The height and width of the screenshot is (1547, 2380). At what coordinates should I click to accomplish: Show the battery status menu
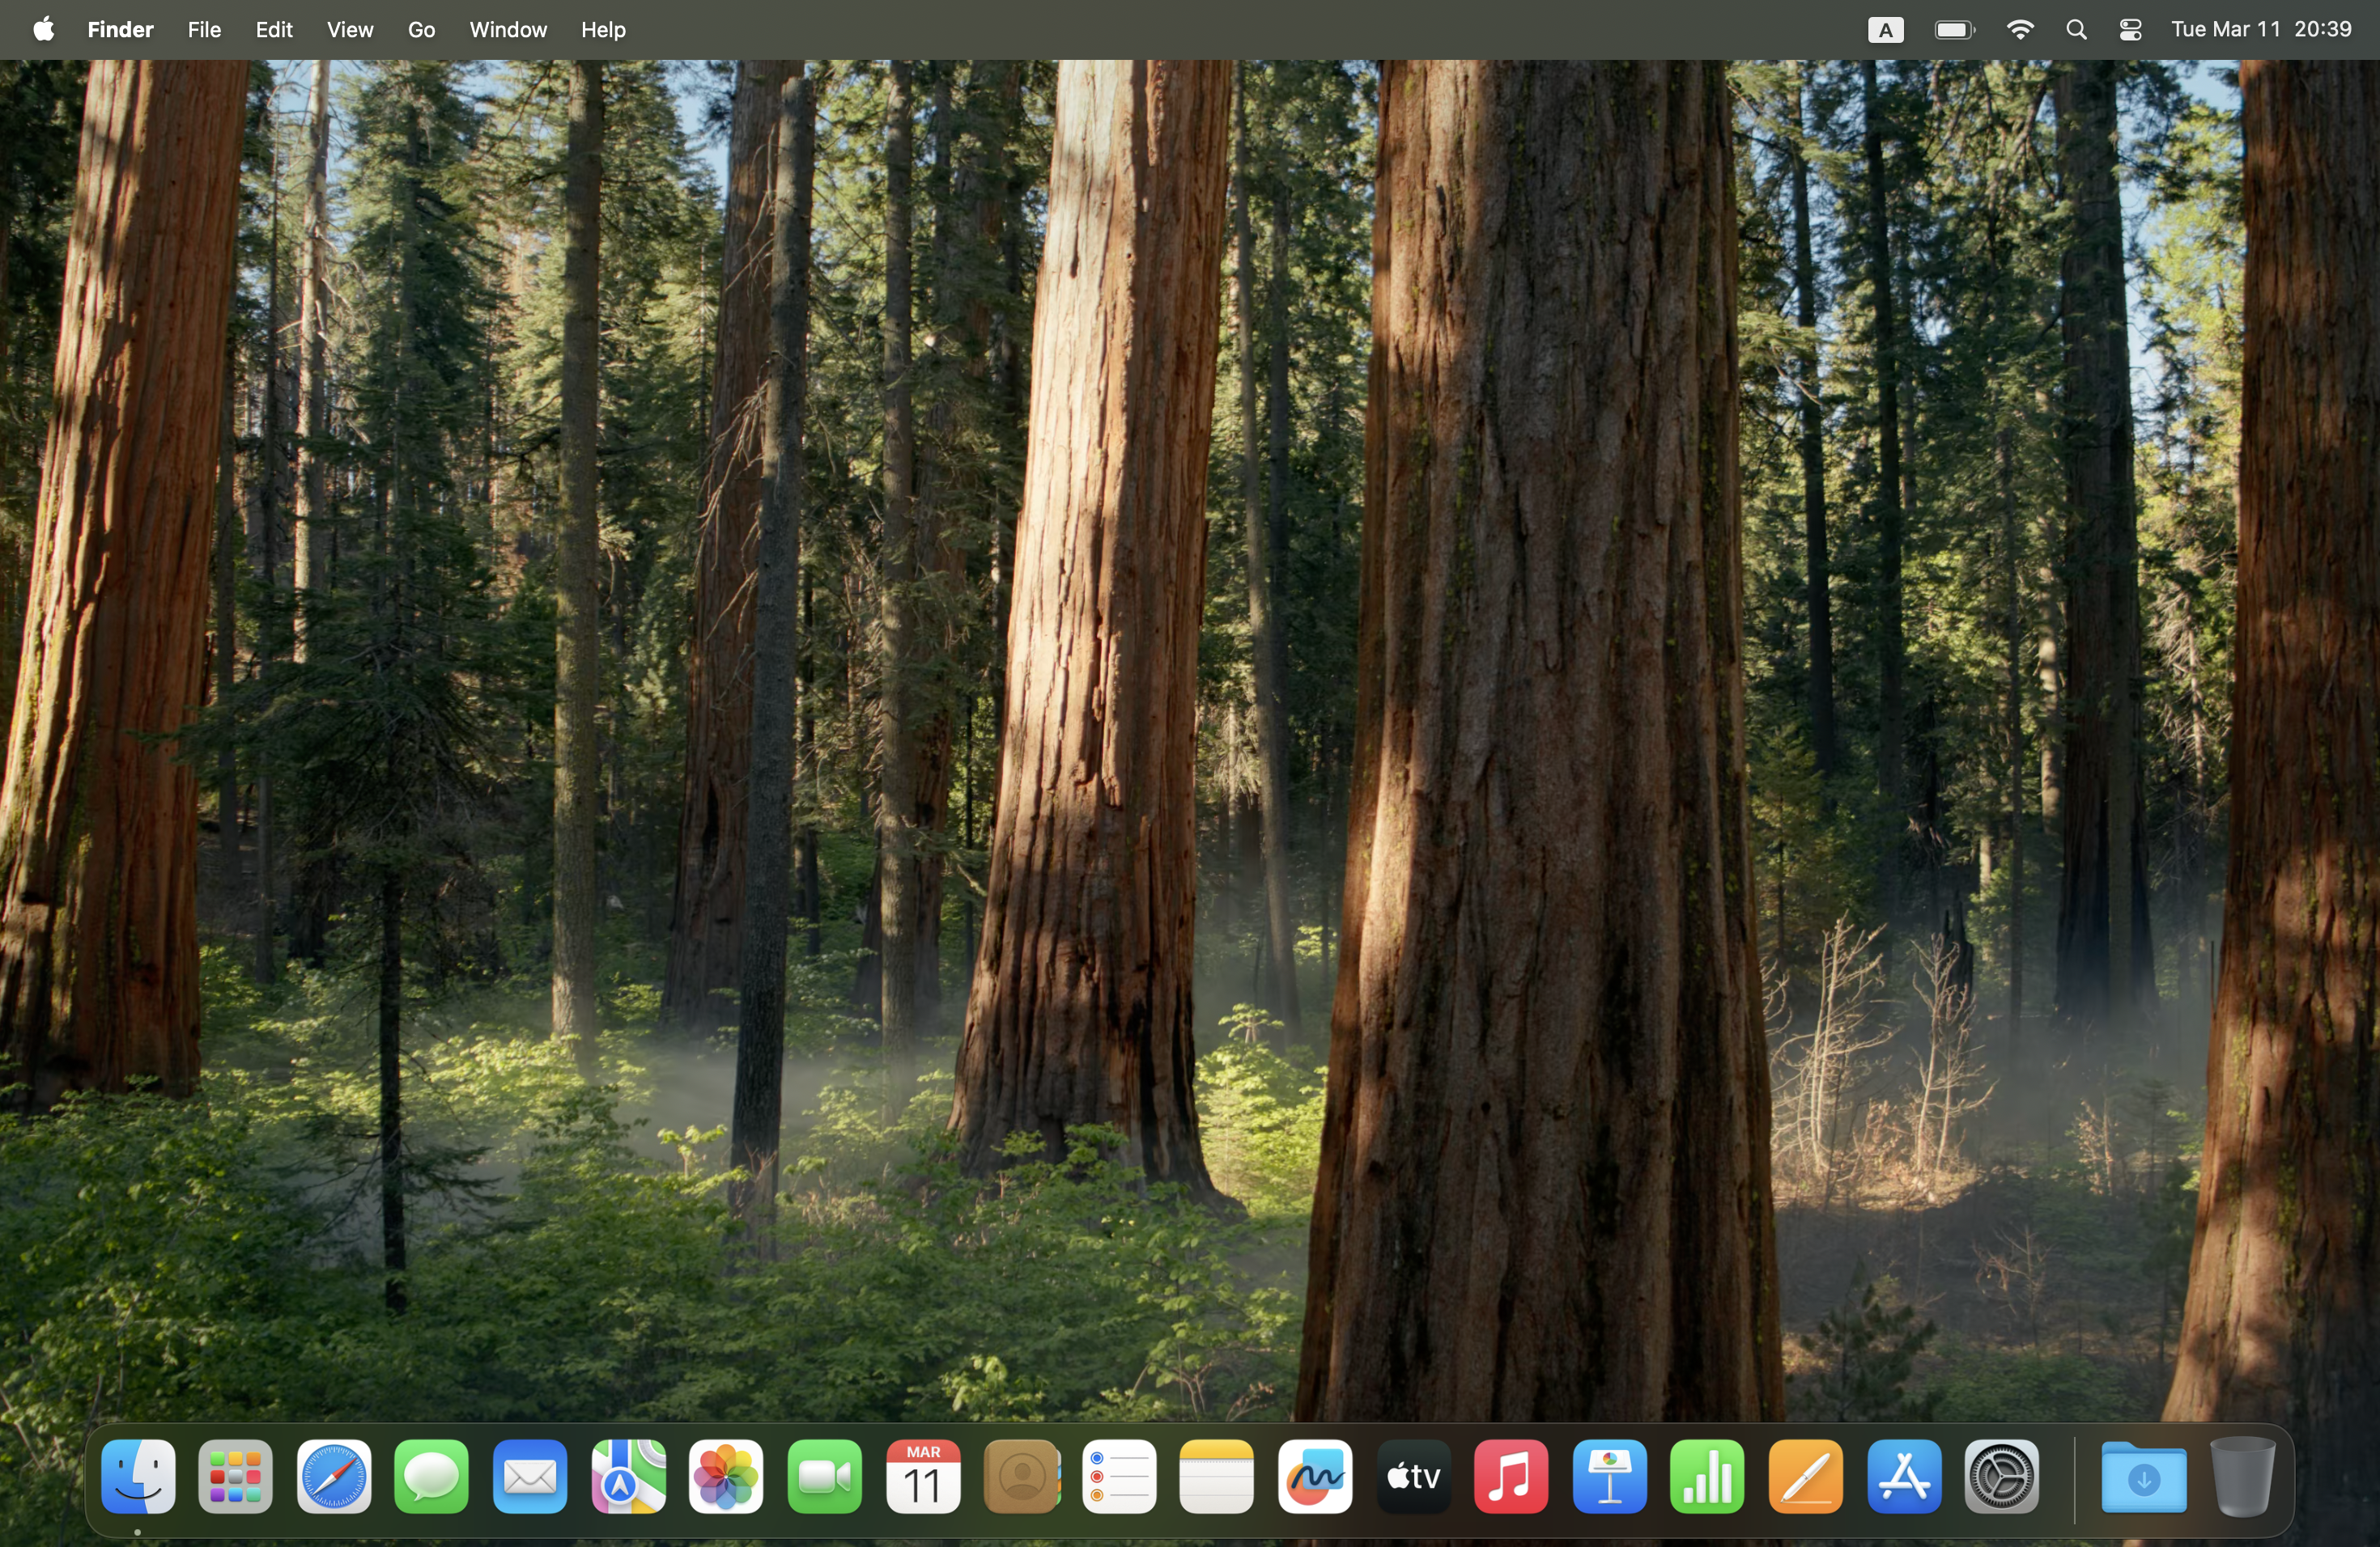(x=1953, y=30)
